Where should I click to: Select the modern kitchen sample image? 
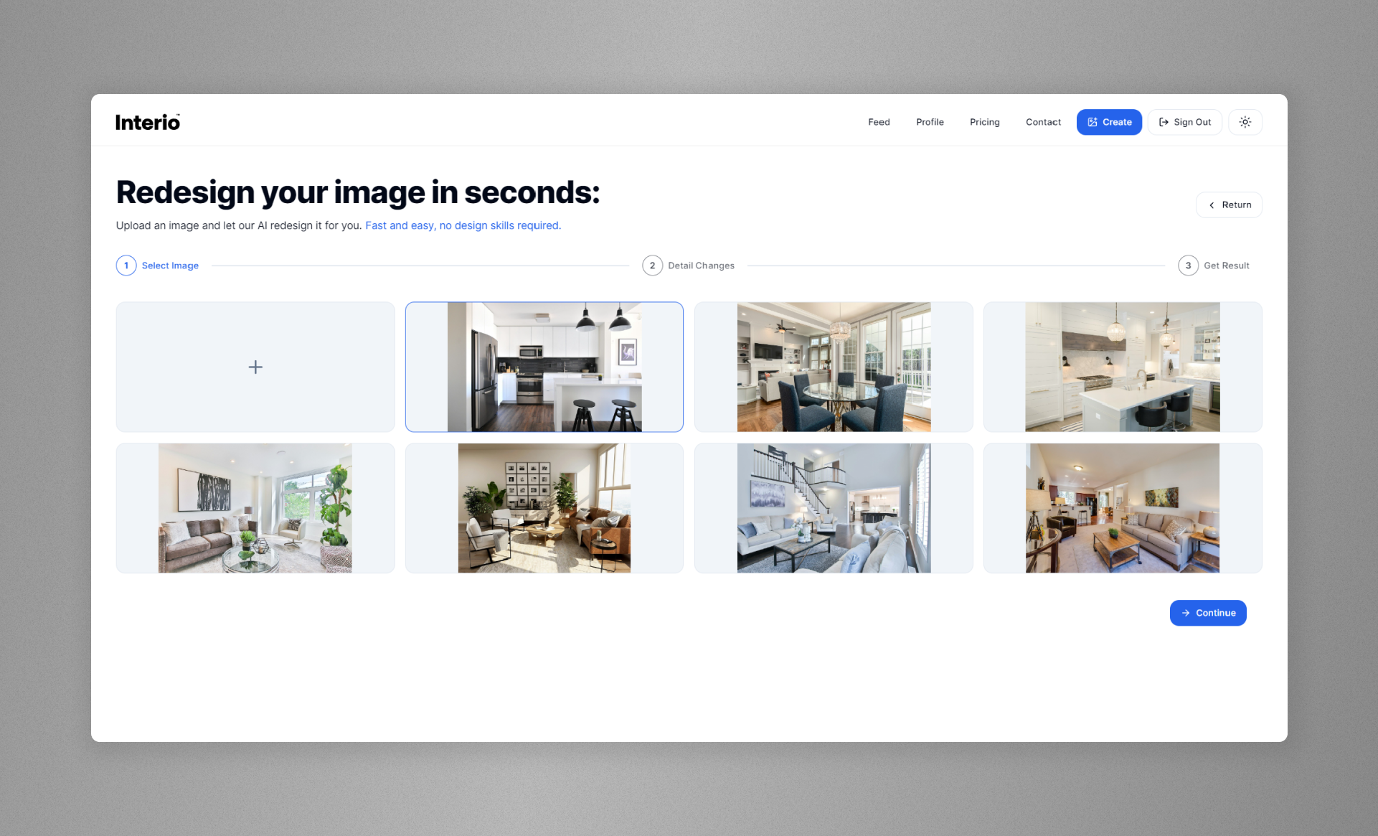tap(544, 366)
